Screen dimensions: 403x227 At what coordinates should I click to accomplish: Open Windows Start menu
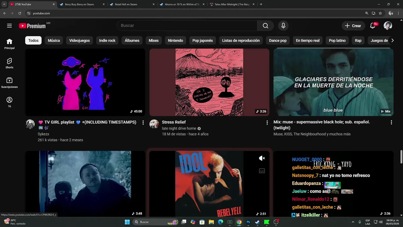click(127, 222)
